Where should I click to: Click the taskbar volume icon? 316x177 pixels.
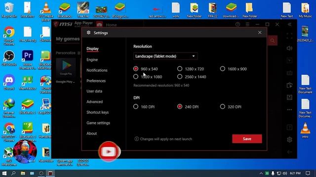(285, 173)
